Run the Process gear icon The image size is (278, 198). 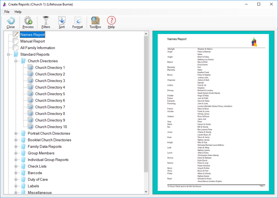(28, 21)
